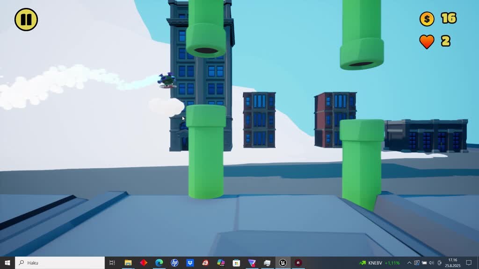Click the flying character with the cloud trail

(167, 80)
